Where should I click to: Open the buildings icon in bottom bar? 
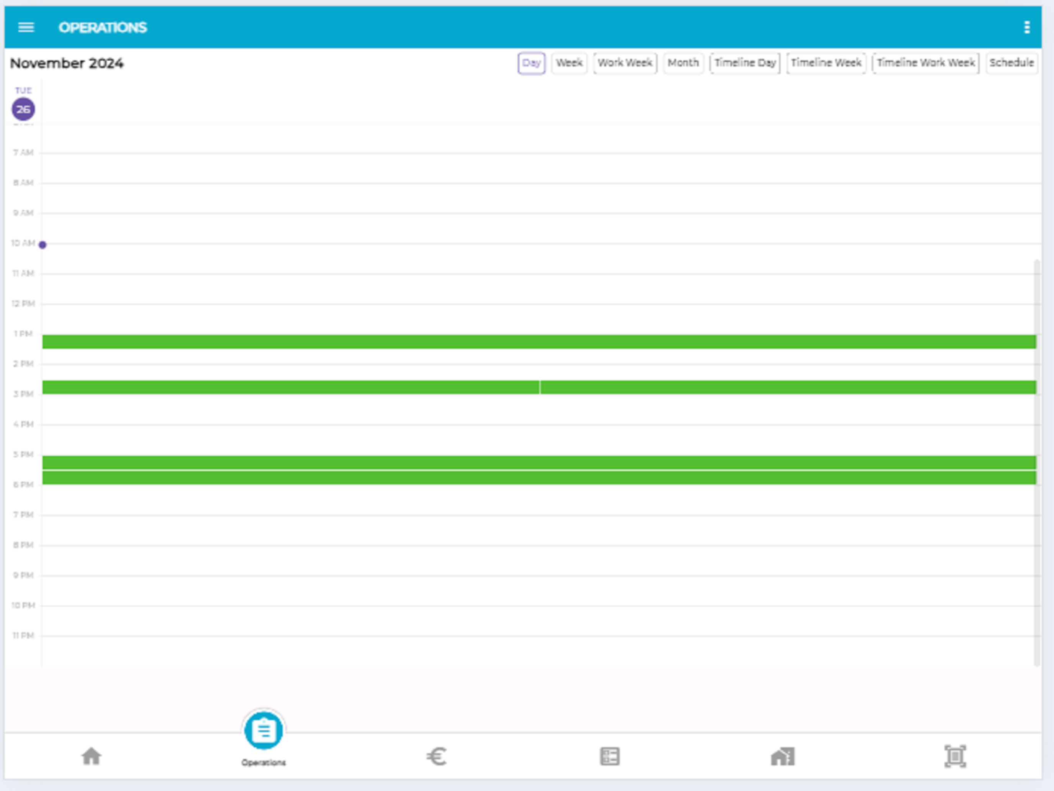[x=782, y=756]
